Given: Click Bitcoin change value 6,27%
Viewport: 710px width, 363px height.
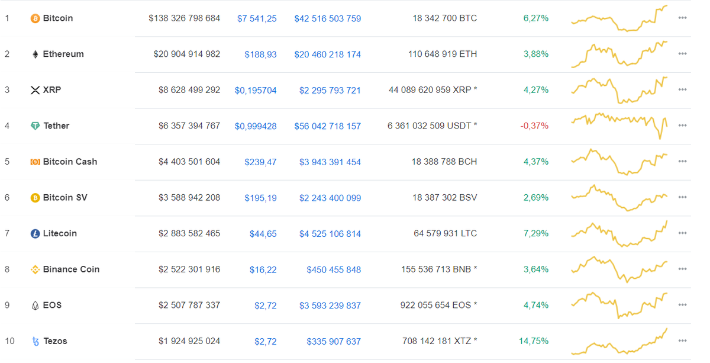Looking at the screenshot, I should pyautogui.click(x=536, y=18).
